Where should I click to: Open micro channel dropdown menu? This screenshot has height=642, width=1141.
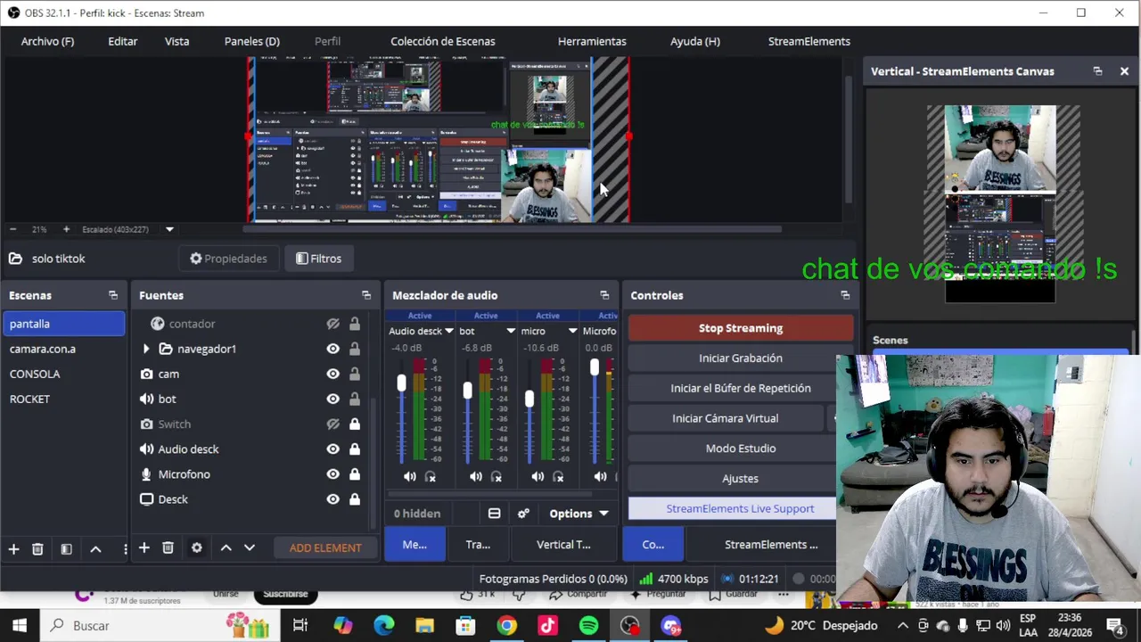(572, 331)
